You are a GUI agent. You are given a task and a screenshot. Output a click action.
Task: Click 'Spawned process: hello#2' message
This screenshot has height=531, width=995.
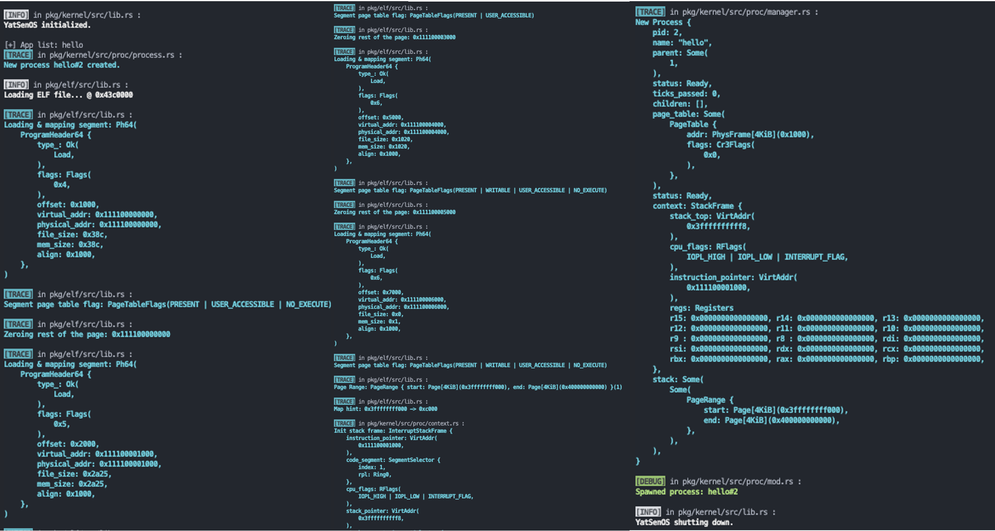pyautogui.click(x=687, y=492)
